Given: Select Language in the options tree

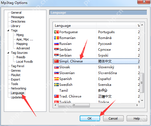Looking at the screenshot, I should tap(18, 93).
